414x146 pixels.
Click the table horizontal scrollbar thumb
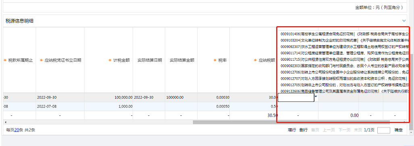(x=291, y=122)
